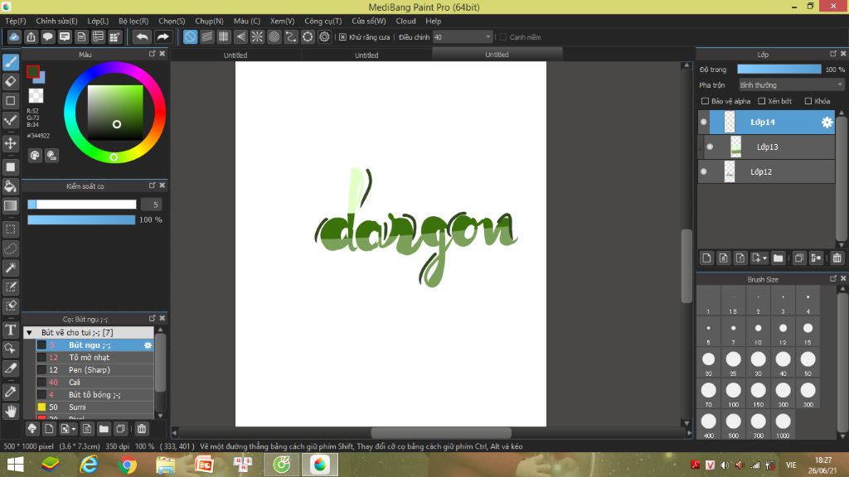Select the Eyedropper tool
The height and width of the screenshot is (477, 849).
10,392
